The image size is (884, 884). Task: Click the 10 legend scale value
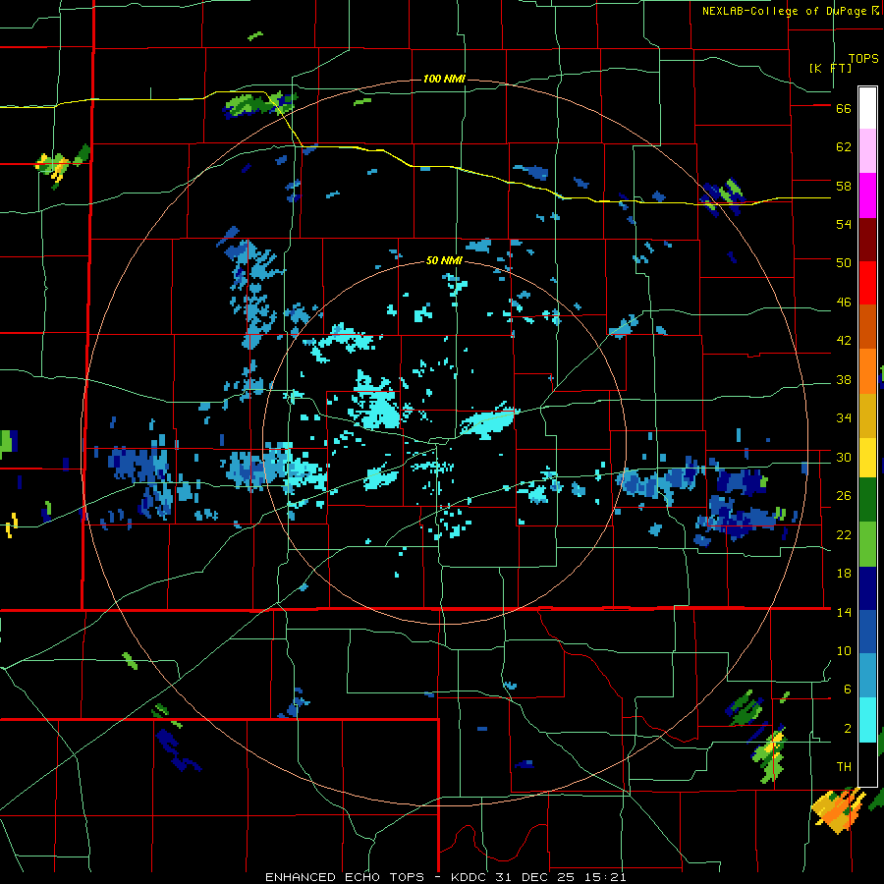(844, 651)
